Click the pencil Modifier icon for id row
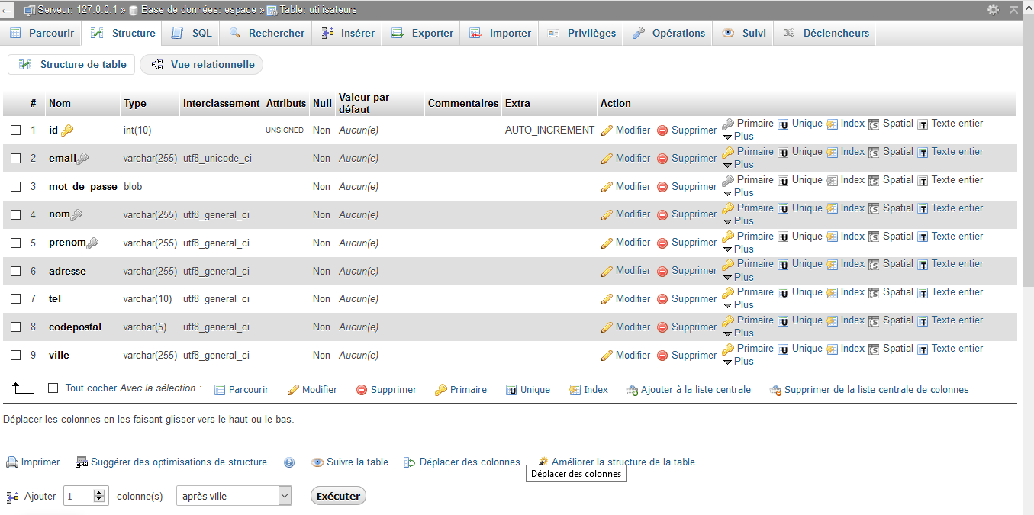1034x515 pixels. pos(607,130)
